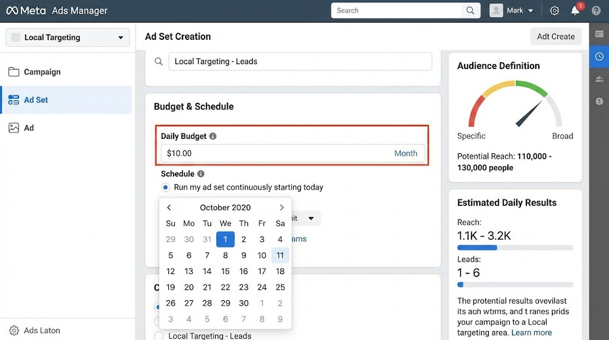Click the October 2020 month title
The height and width of the screenshot is (340, 609).
(x=225, y=207)
